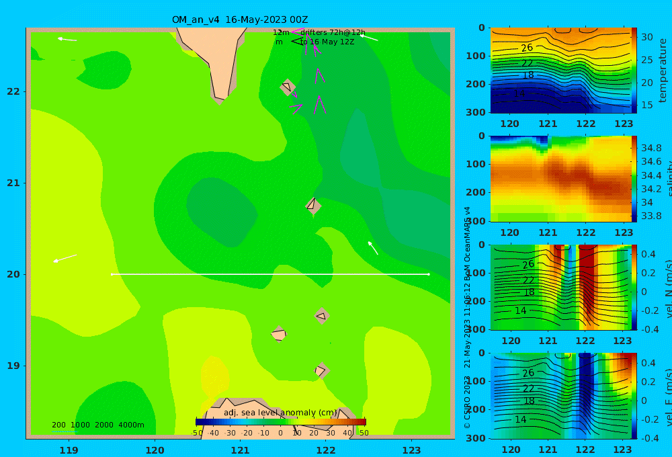Click the 33.8 tick on salinity colorbar

coord(651,216)
